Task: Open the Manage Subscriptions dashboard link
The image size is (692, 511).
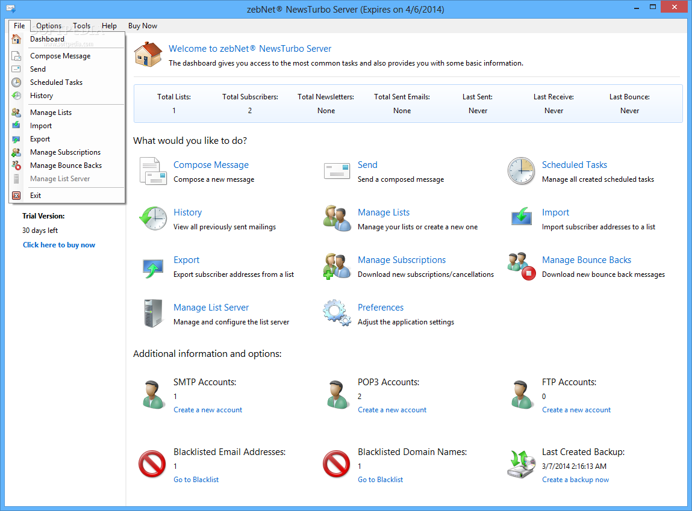Action: coord(402,260)
